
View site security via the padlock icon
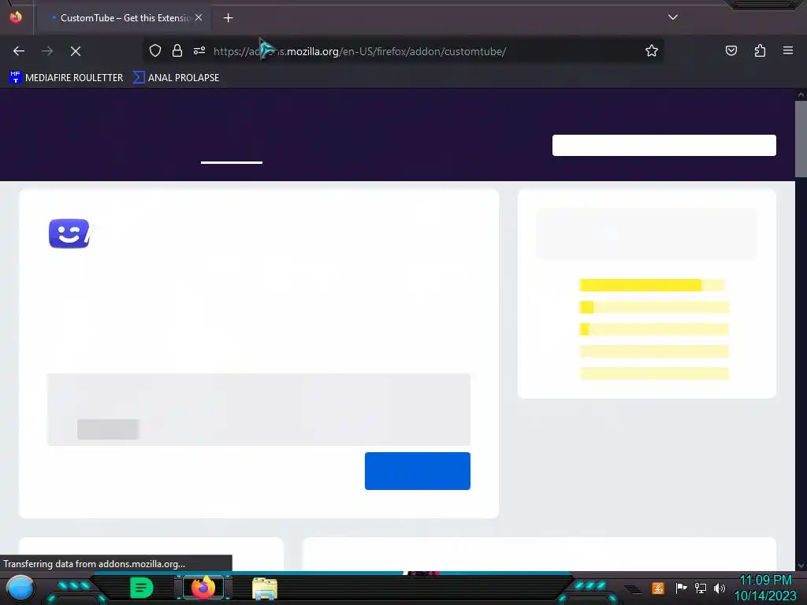[177, 51]
